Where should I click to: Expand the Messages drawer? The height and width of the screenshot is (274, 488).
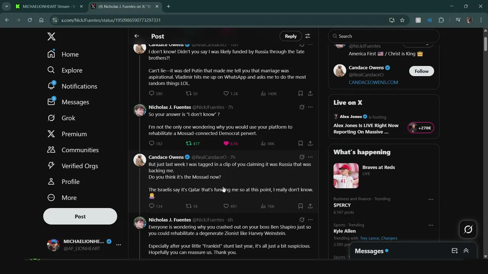tap(466, 251)
